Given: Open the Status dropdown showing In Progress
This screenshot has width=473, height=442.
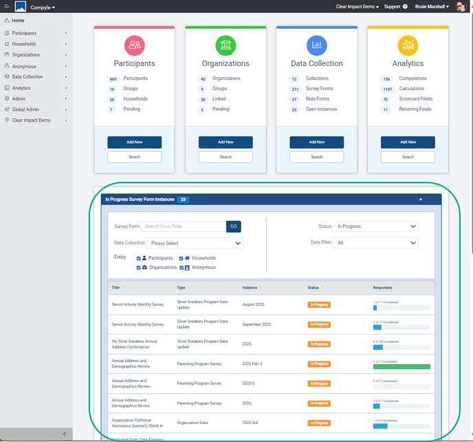Looking at the screenshot, I should point(375,227).
